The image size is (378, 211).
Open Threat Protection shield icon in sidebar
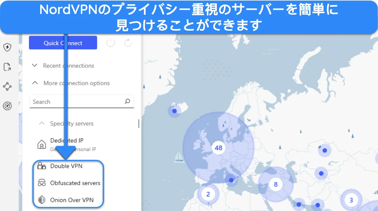(x=7, y=48)
